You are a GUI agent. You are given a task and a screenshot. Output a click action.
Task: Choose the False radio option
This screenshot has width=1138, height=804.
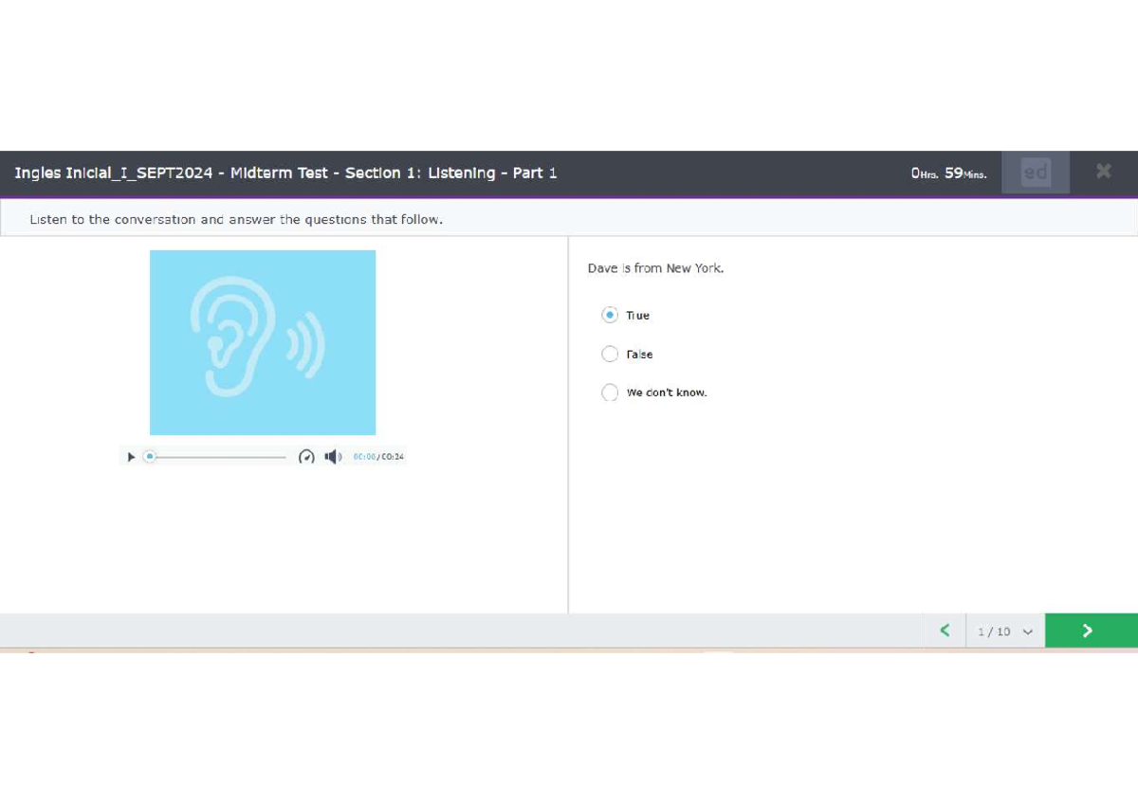tap(610, 354)
